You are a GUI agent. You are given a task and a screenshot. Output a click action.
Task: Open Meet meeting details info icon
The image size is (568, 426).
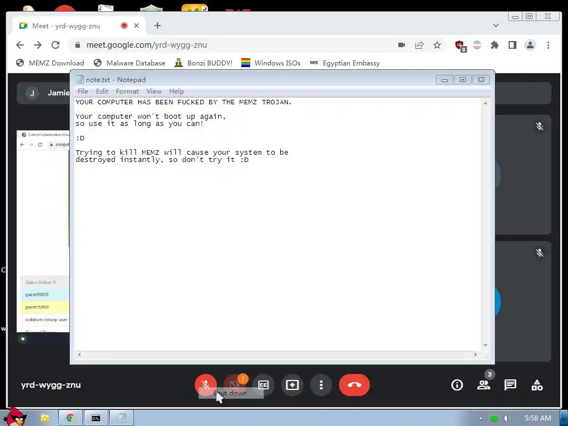(457, 385)
